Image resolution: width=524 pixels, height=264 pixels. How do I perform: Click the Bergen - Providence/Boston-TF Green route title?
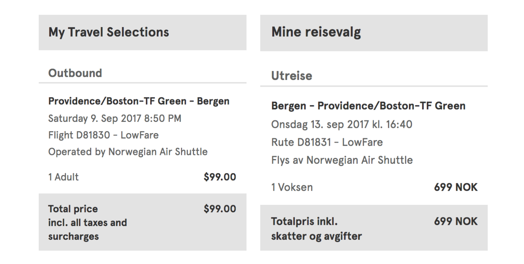(368, 106)
